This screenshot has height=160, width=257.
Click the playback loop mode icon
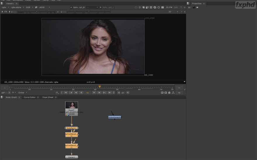[x=57, y=93]
